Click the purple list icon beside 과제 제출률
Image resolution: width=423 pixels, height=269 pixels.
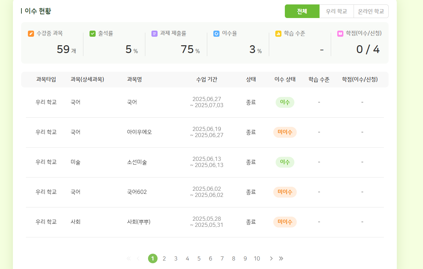[154, 34]
